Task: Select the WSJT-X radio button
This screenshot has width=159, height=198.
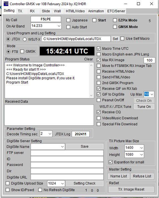Action: [25, 39]
